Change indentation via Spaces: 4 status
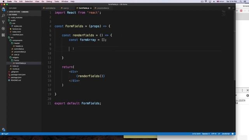The image size is (249, 140). click(x=206, y=134)
